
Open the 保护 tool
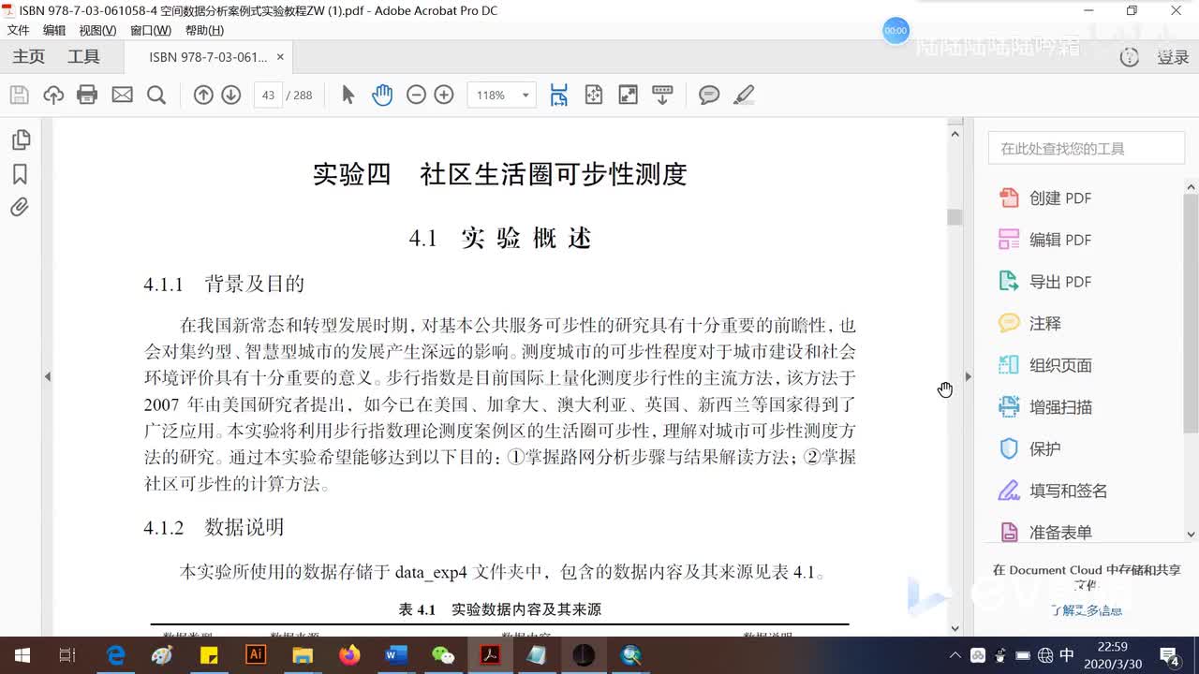click(x=1030, y=448)
